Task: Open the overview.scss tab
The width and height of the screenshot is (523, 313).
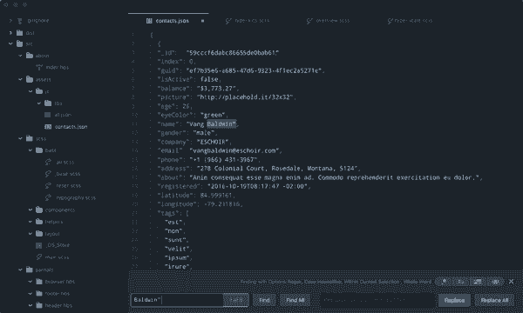Action: [329, 21]
